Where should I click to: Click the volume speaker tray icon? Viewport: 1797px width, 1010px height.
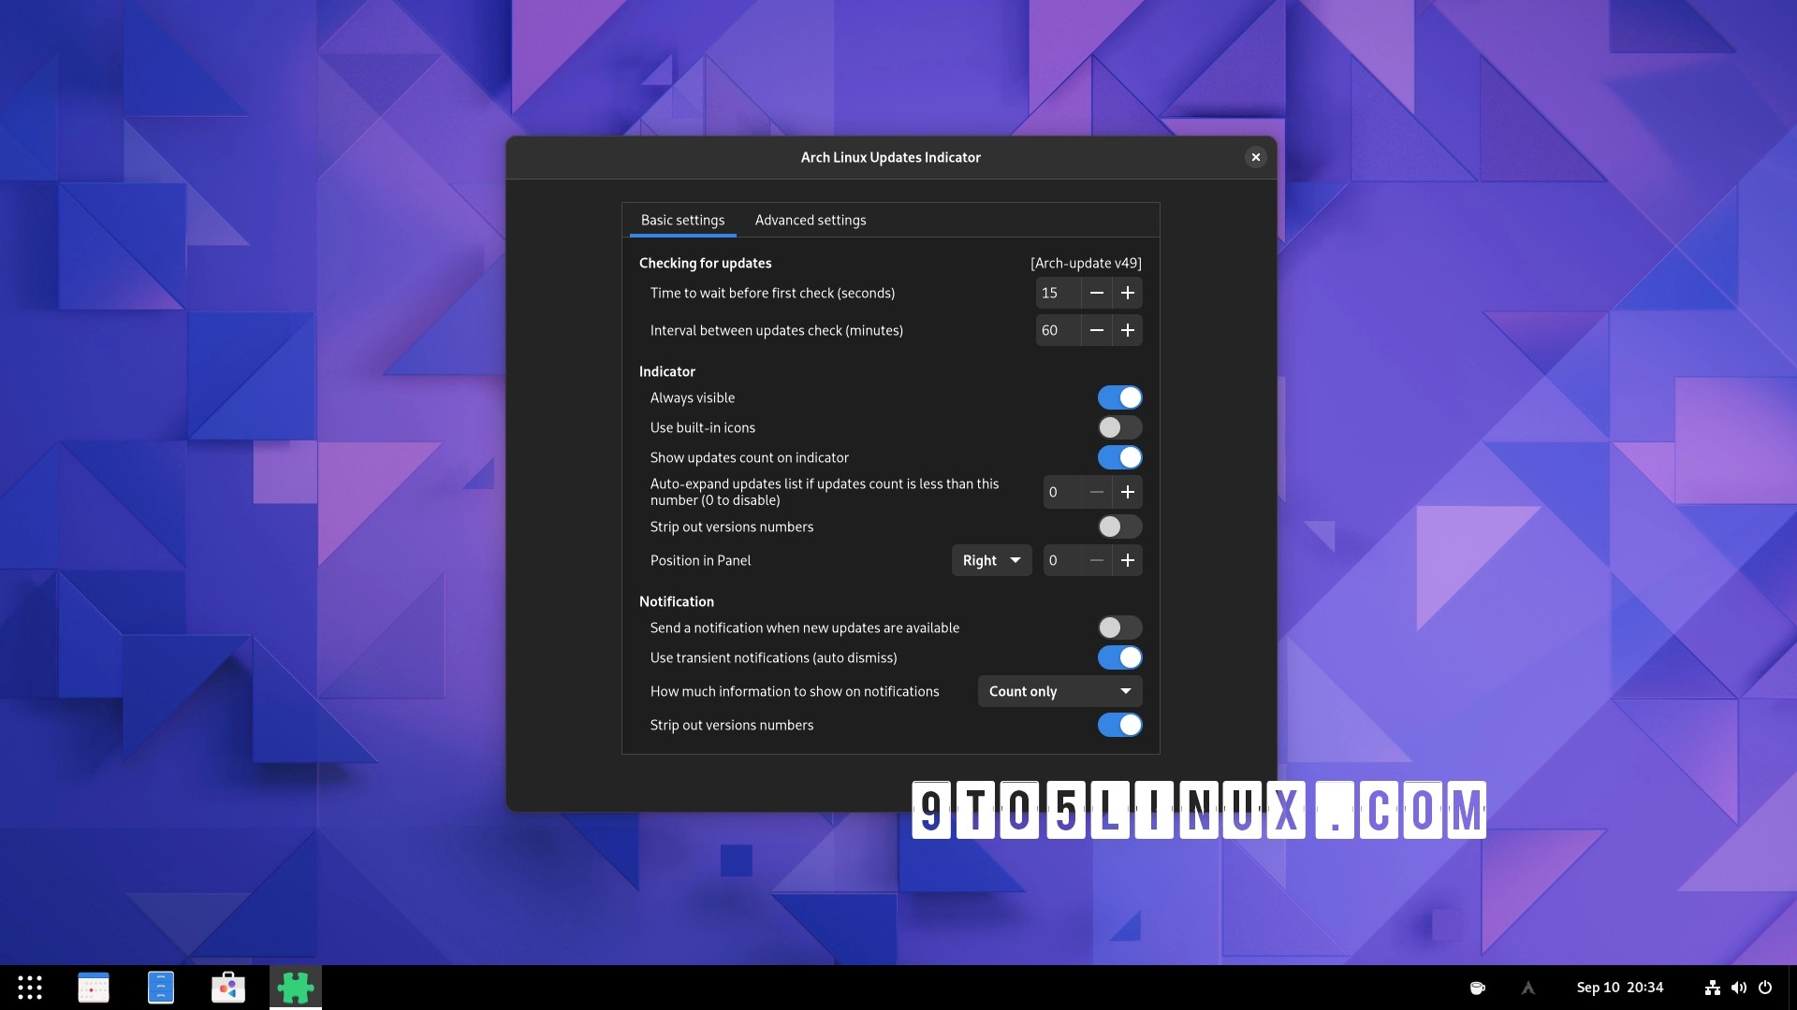[1739, 988]
